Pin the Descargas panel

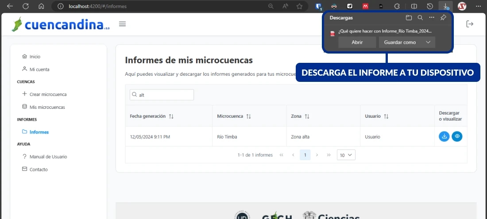coord(443,18)
